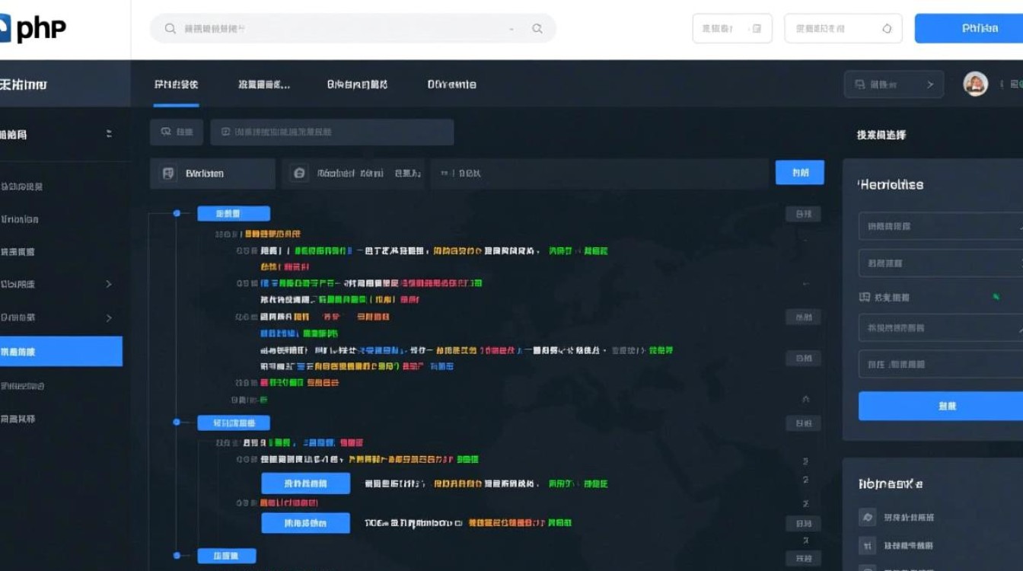Toggle the sidebar collapse control
Viewport: 1023px width, 571px height.
108,133
